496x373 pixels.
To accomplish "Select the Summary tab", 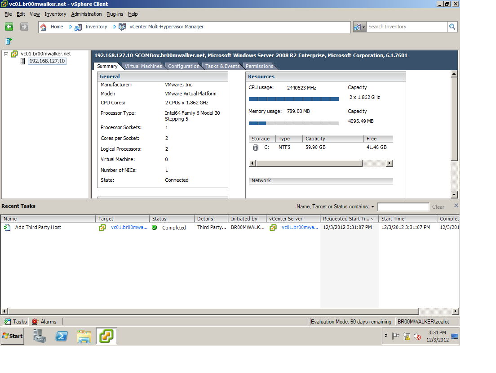I will coord(107,66).
